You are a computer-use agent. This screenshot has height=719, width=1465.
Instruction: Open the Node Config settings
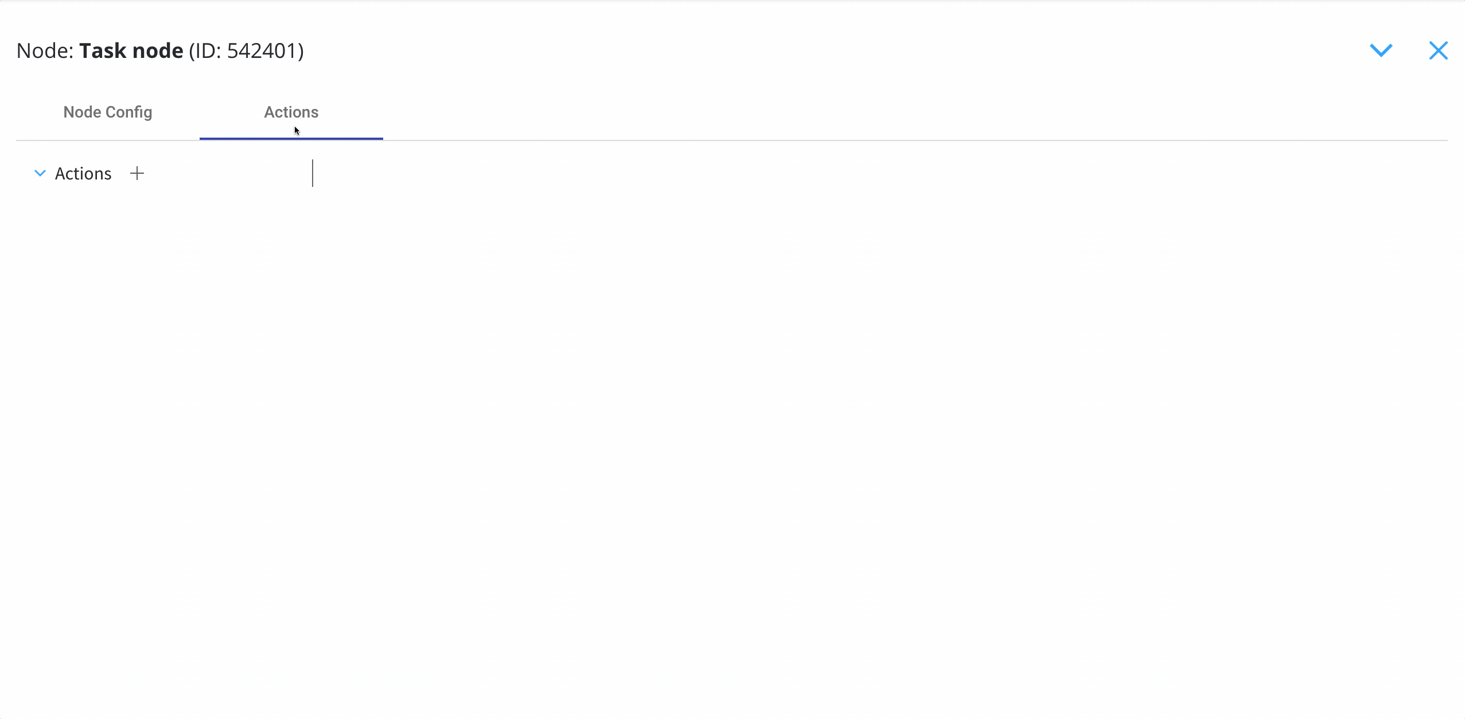pos(108,112)
